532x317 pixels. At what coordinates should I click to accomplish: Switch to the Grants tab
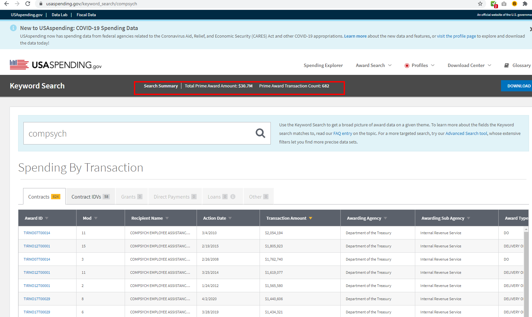coord(132,197)
